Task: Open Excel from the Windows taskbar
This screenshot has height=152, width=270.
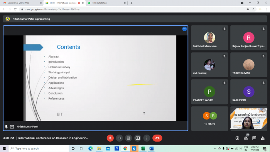Action: (x=143, y=149)
